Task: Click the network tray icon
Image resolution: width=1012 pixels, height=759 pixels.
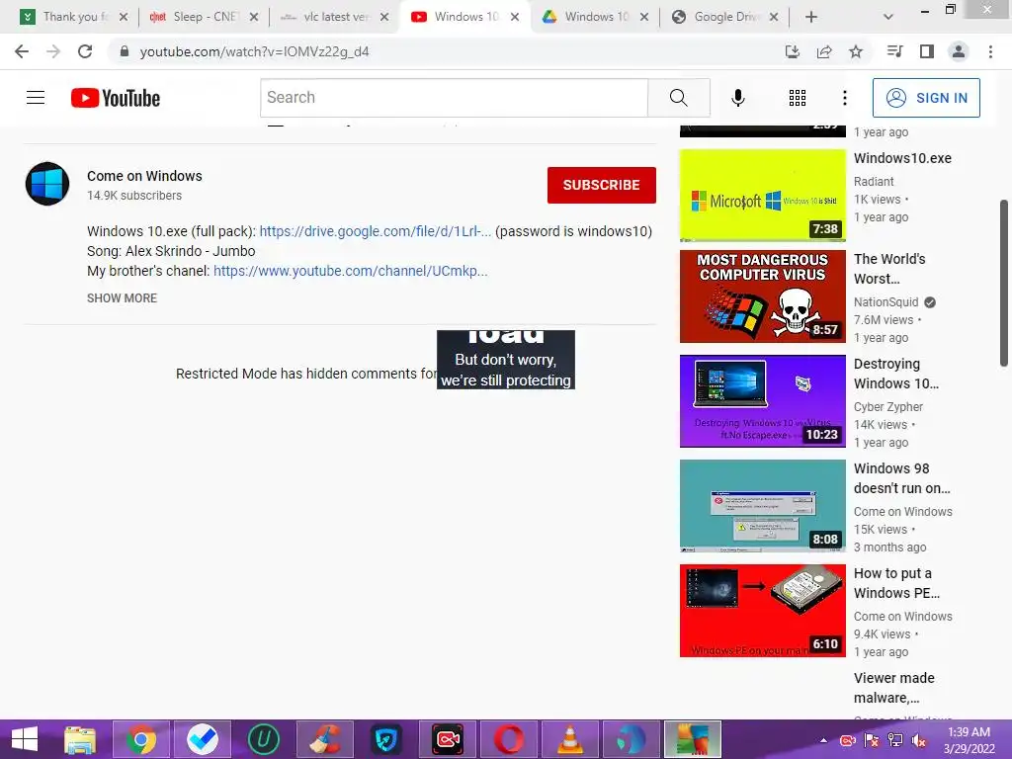Action: pyautogui.click(x=895, y=740)
